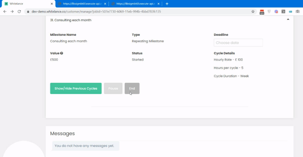Go forward to the next page
This screenshot has width=303, height=157.
click(x=12, y=12)
